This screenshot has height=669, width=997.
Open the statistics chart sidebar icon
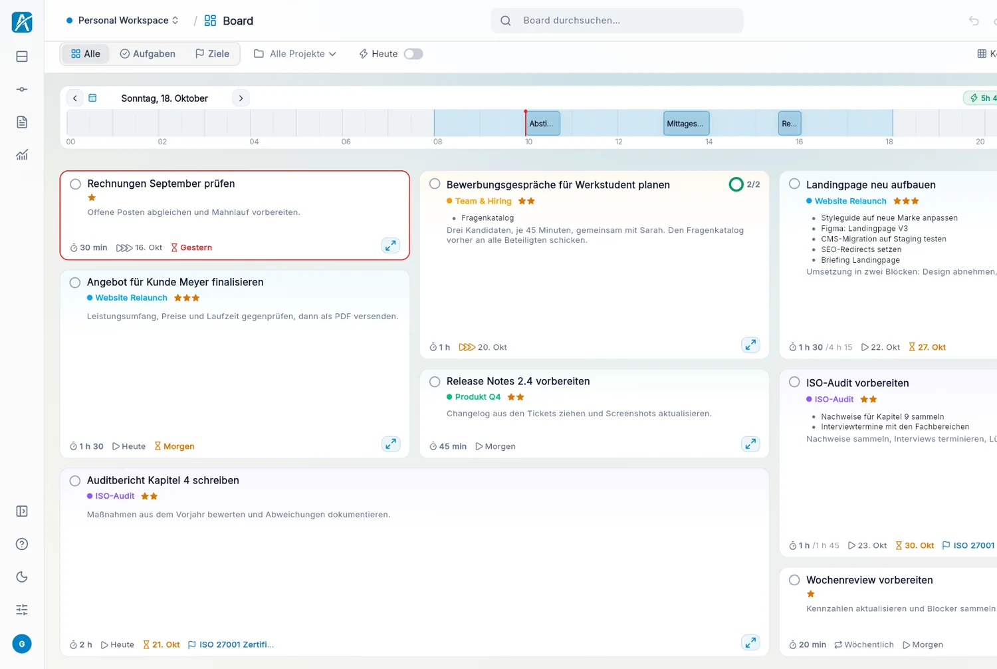point(22,155)
